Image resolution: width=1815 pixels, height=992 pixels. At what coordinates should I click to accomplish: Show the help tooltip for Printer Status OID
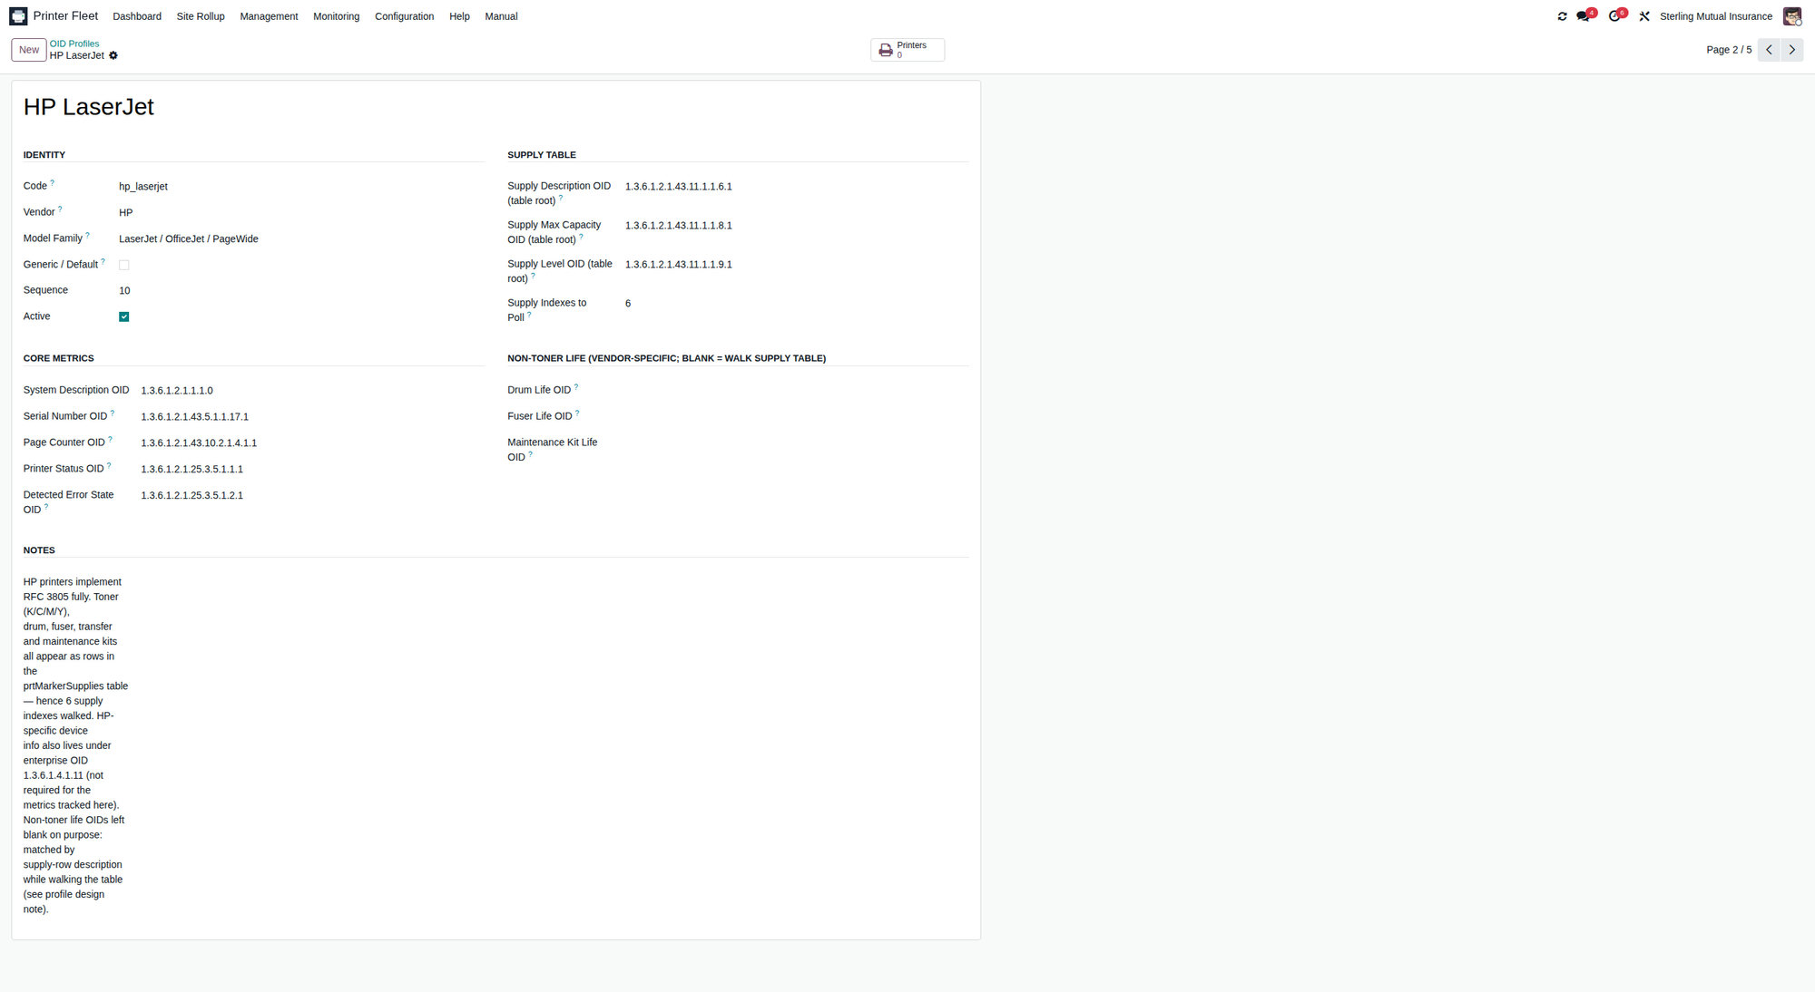point(109,466)
